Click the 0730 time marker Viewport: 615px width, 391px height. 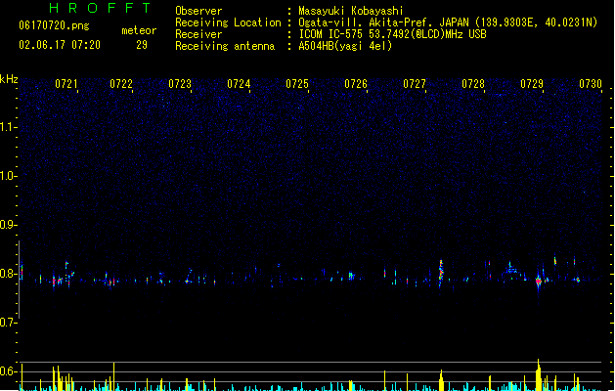(x=591, y=84)
